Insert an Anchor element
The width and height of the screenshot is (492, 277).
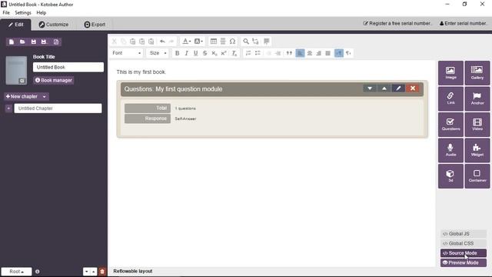[x=477, y=98]
